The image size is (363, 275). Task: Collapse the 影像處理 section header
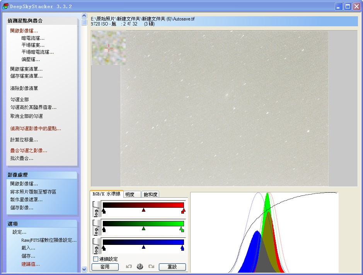click(x=42, y=175)
